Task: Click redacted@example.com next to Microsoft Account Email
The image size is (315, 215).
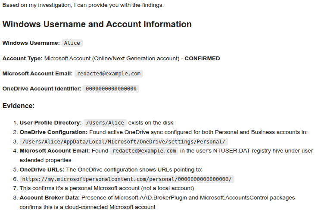Action: pyautogui.click(x=109, y=74)
